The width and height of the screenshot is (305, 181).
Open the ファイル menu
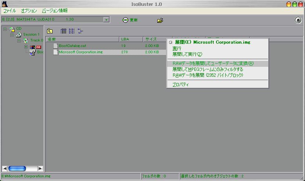10,11
